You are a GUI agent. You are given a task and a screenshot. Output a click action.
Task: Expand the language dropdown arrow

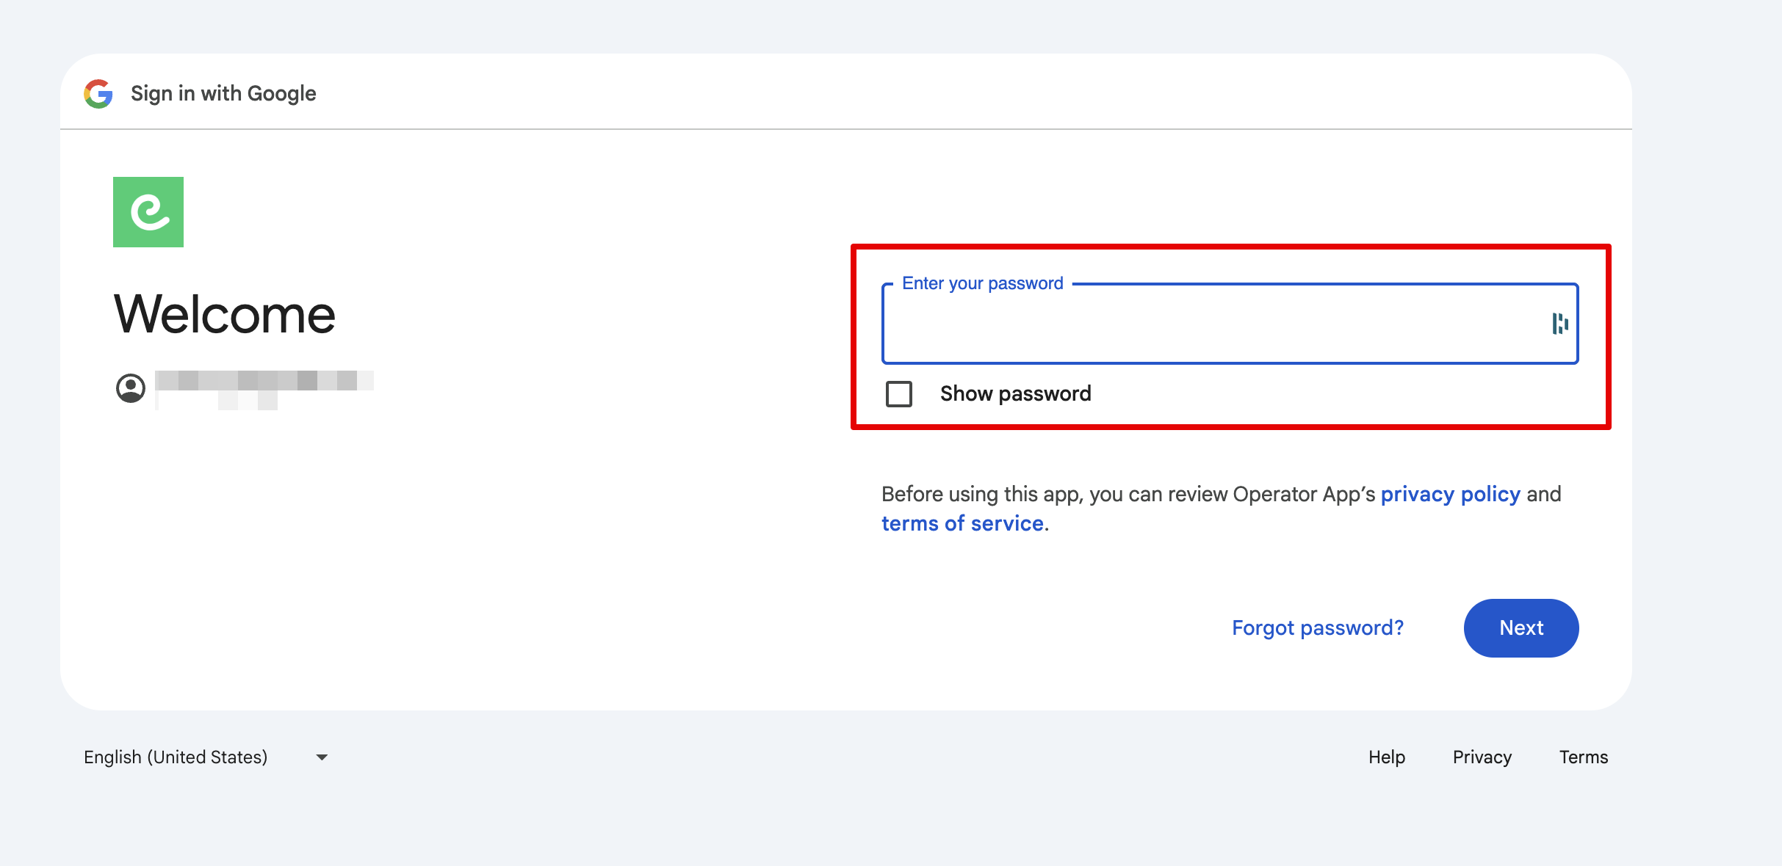322,757
